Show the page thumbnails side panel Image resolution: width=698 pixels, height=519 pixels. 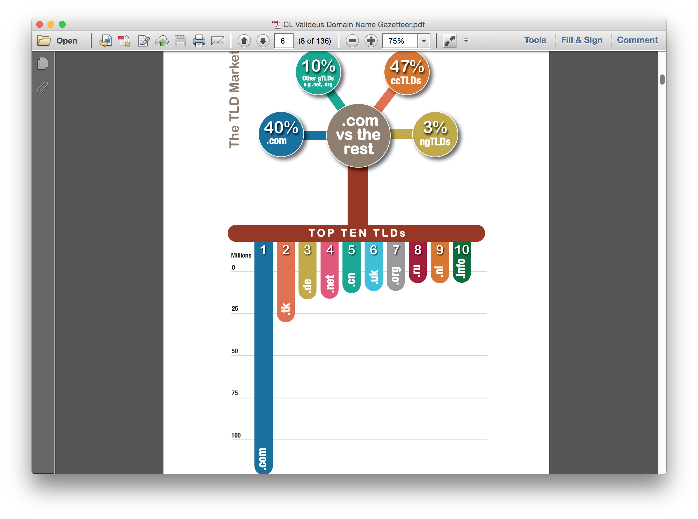click(x=43, y=63)
